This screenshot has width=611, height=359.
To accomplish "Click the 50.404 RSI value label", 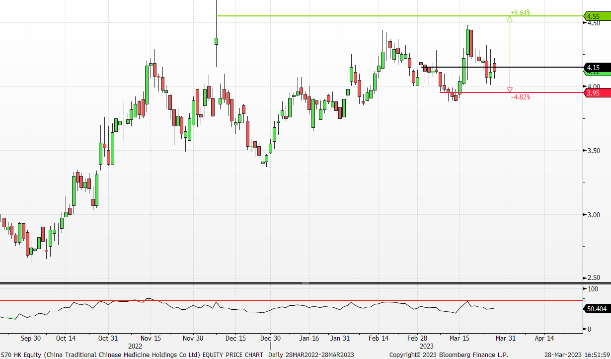I will click(597, 309).
